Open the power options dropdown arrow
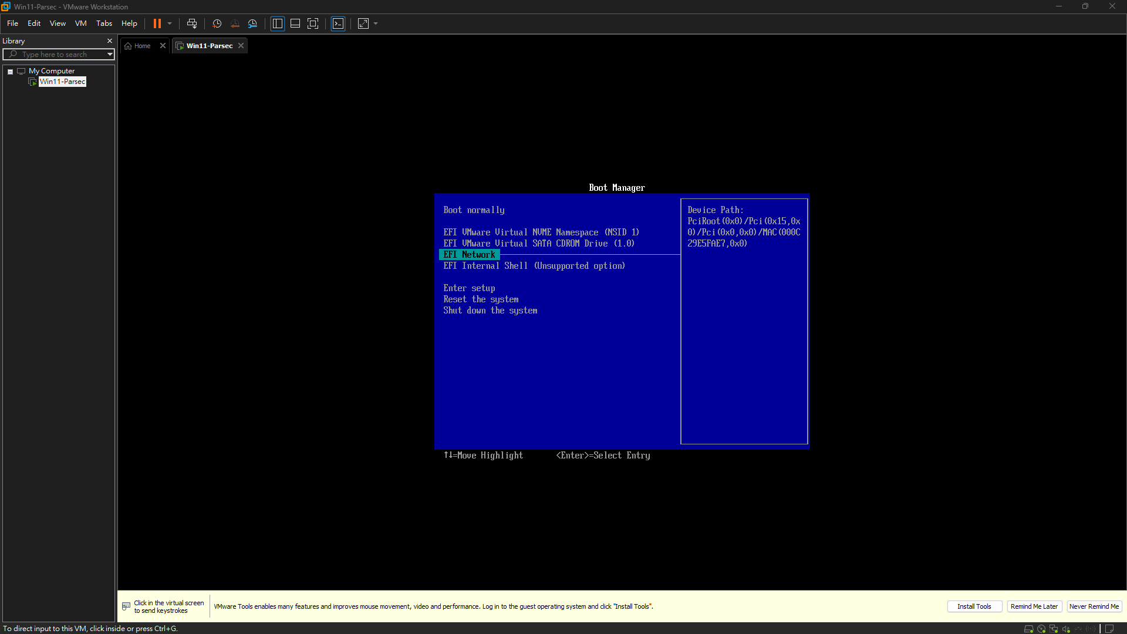The height and width of the screenshot is (634, 1127). point(170,23)
